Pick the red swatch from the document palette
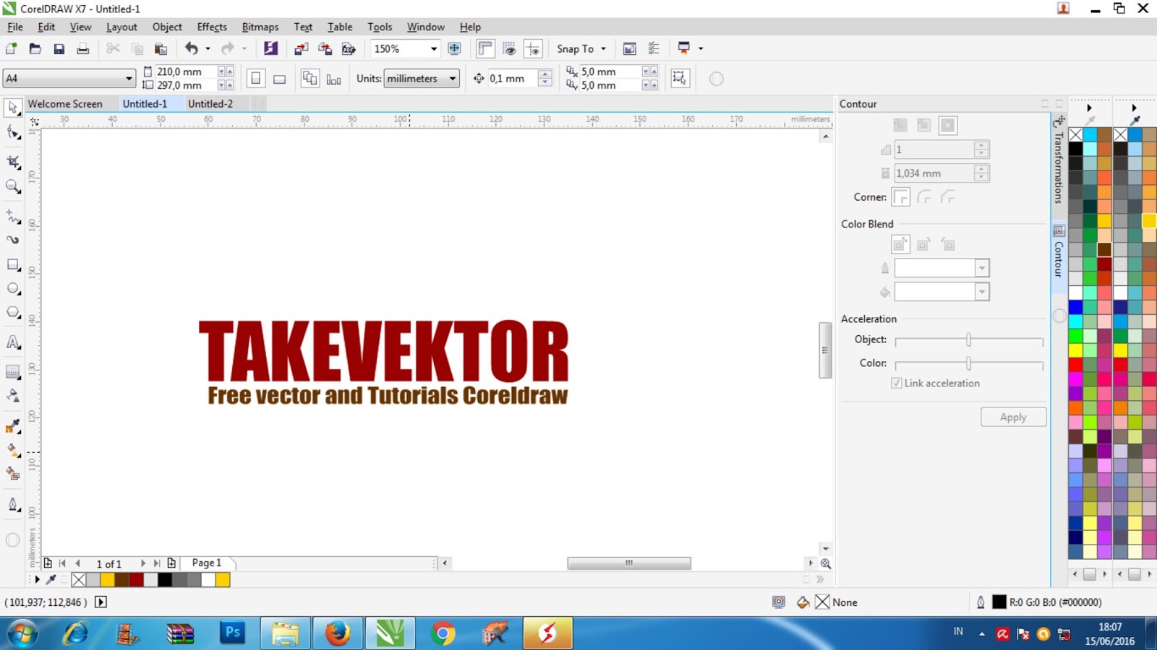Image resolution: width=1157 pixels, height=650 pixels. point(135,579)
